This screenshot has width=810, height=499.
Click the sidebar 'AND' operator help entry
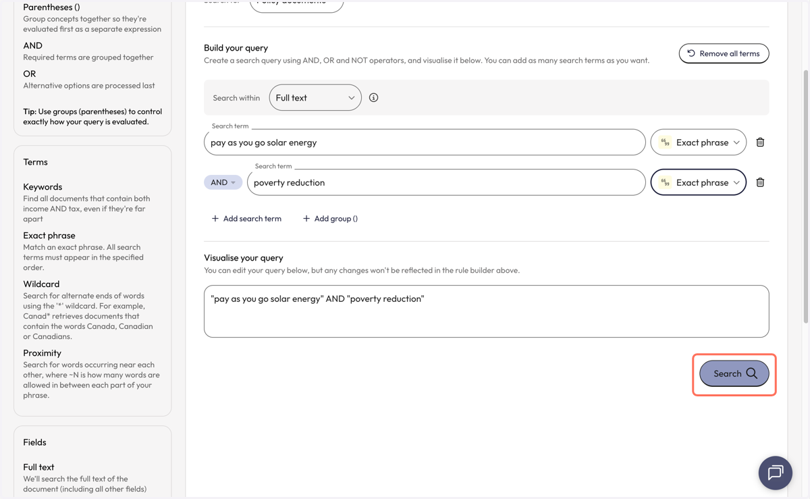tap(32, 46)
